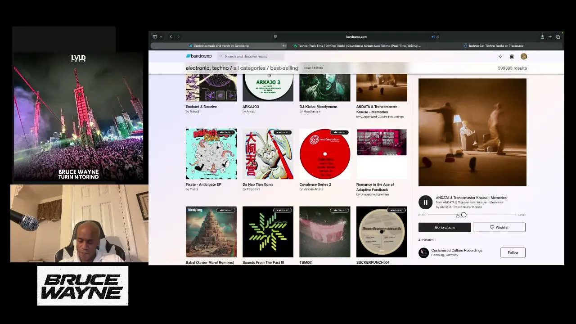Screen dimensions: 576x324
Task: Select the TBM001 album cover
Action: click(324, 232)
